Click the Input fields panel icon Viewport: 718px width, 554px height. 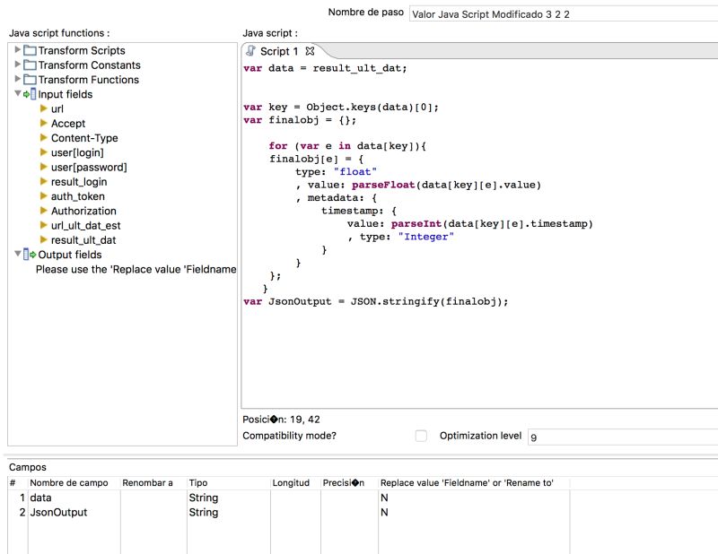click(32, 93)
